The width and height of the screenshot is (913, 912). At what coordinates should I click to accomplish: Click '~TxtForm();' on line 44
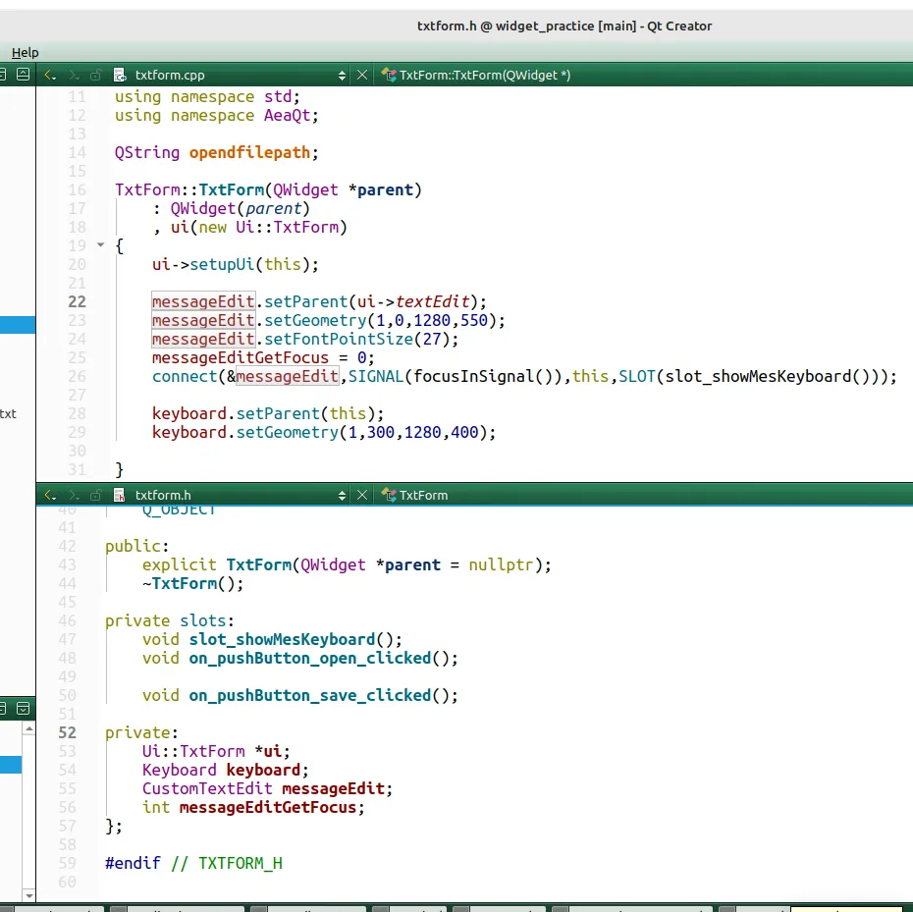click(192, 583)
